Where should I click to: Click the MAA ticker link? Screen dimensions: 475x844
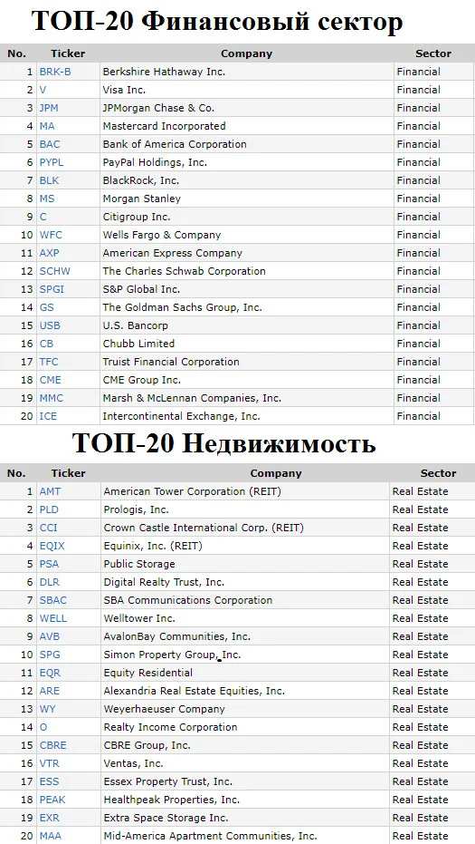pos(51,836)
